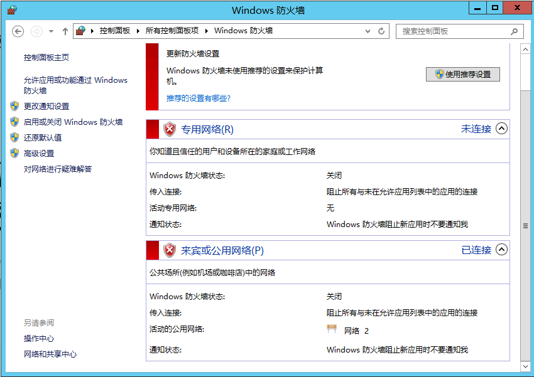This screenshot has height=377, width=534.
Task: Go up one level arrow
Action: click(65, 31)
